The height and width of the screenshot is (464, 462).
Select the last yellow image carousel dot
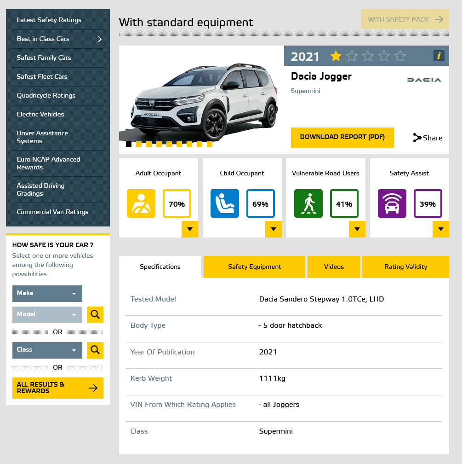pos(210,144)
